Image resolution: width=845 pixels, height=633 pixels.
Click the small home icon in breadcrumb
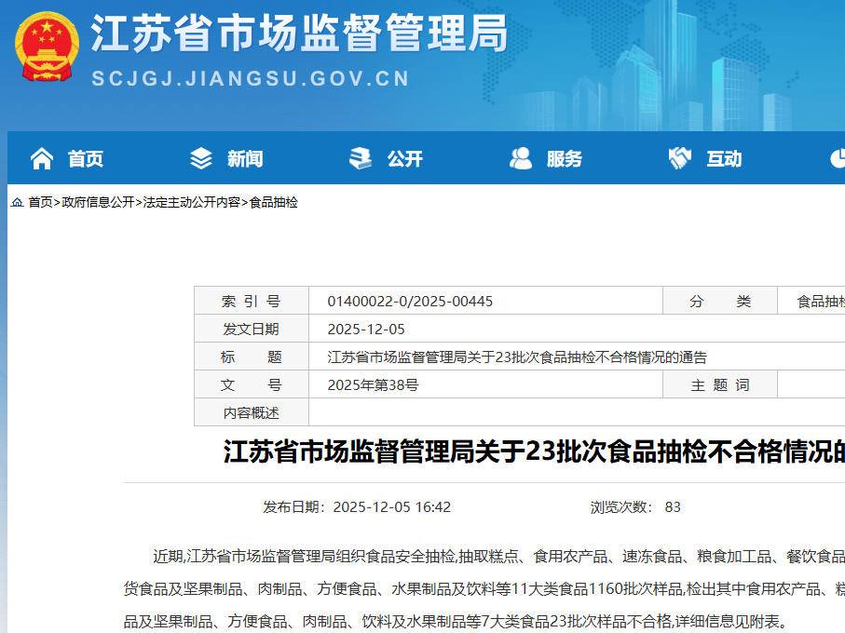click(17, 203)
